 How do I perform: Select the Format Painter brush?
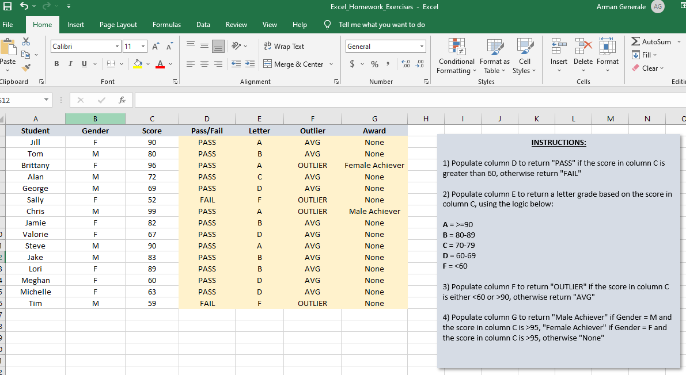pyautogui.click(x=26, y=67)
